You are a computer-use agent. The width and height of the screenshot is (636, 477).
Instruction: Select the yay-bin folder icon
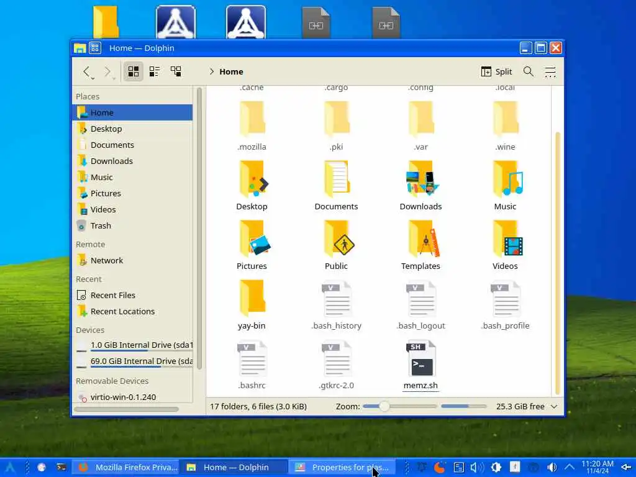click(252, 298)
